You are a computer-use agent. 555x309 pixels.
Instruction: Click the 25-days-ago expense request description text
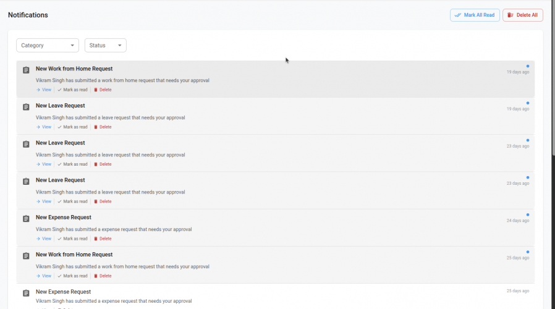(x=114, y=301)
